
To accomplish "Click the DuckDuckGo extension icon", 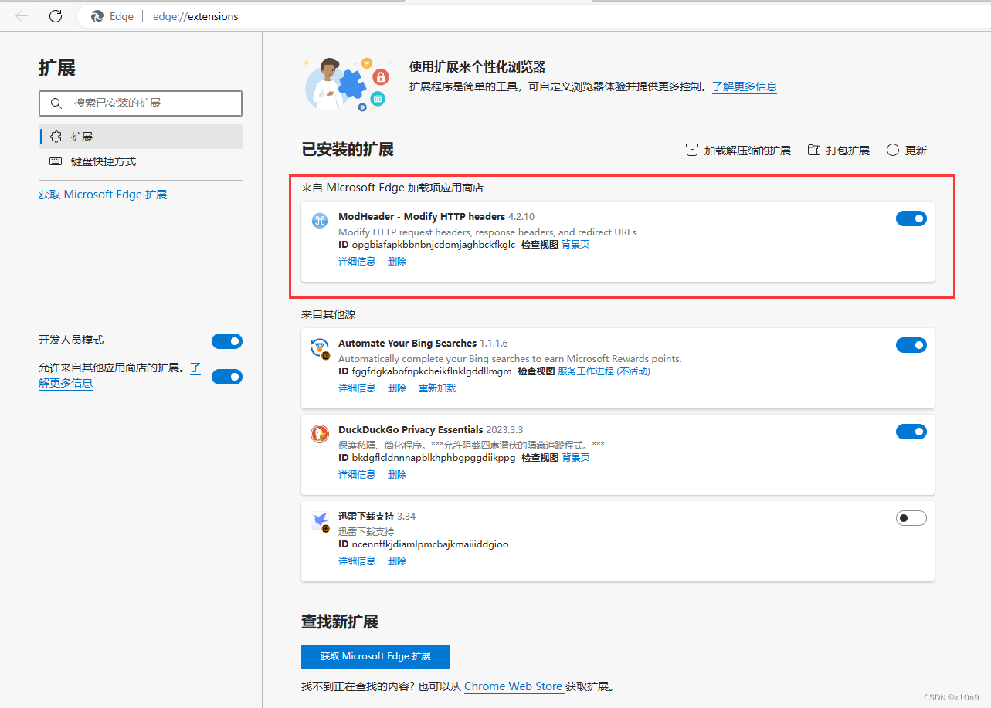I will [320, 434].
